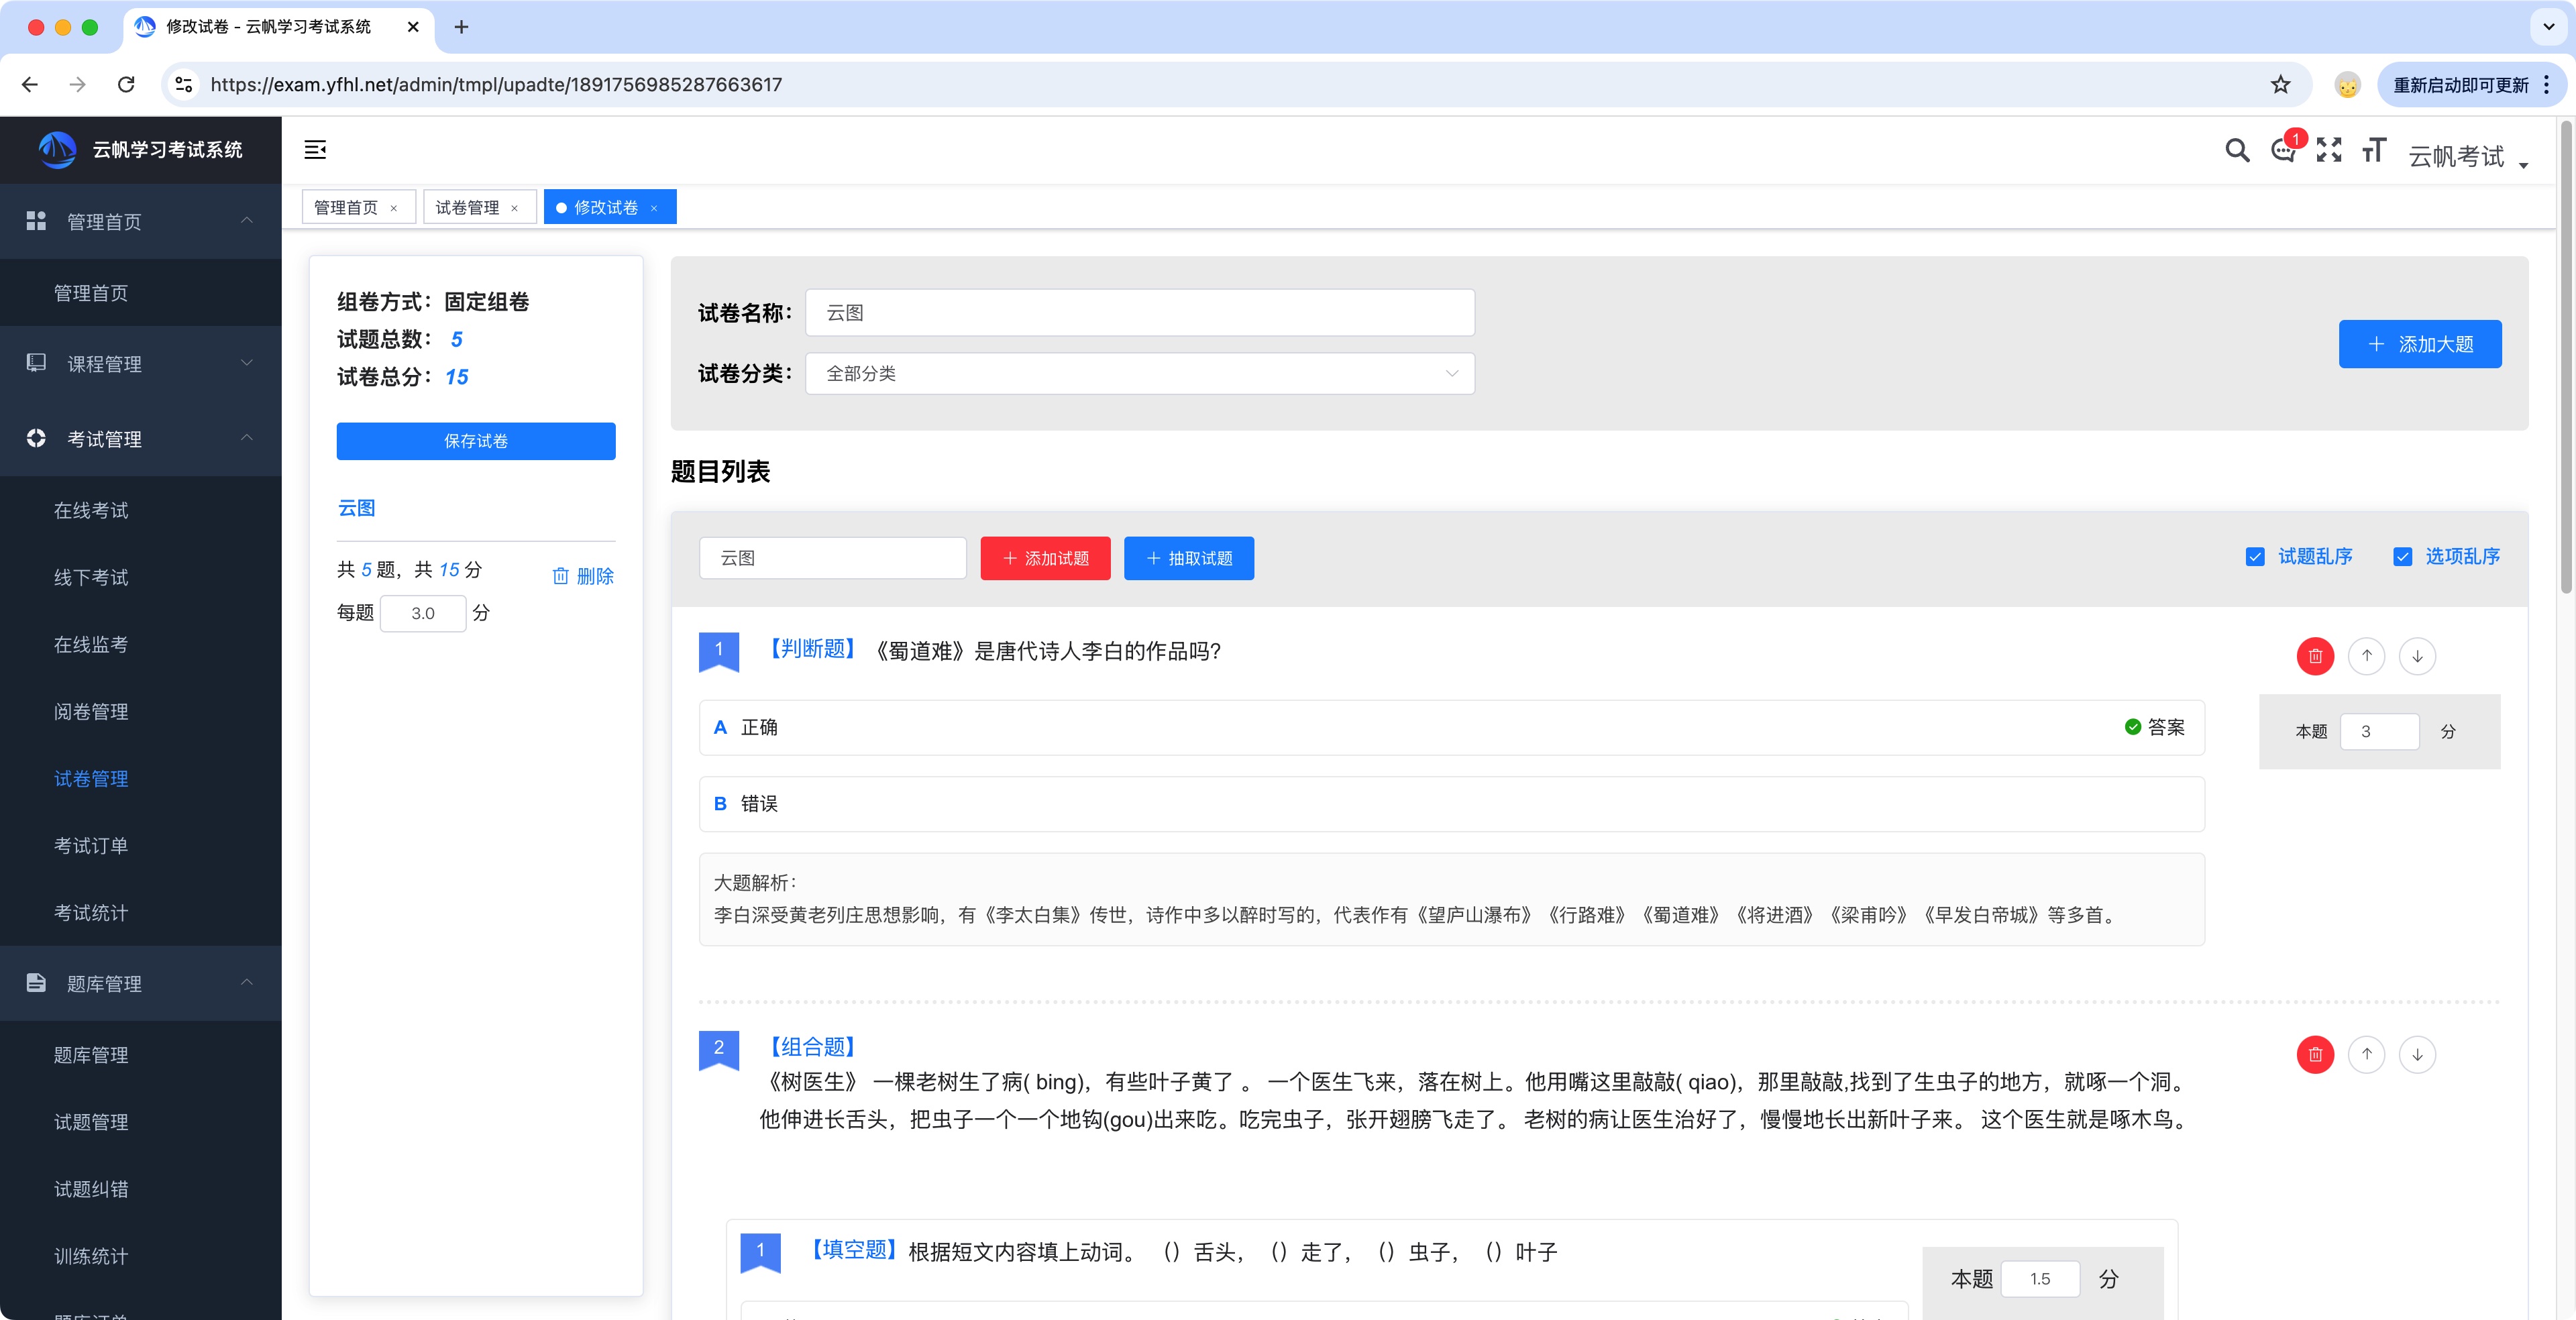Close the 管理首页 tab
Screen dimensions: 2576x1320
[394, 208]
